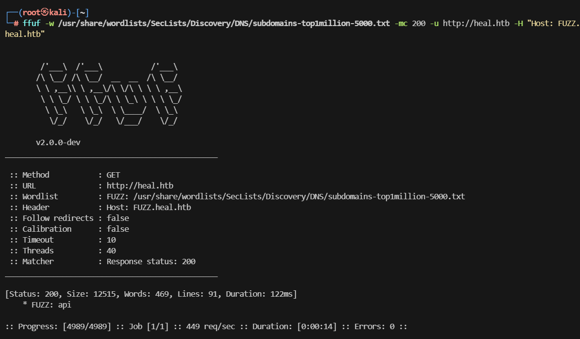Click the "Host: FUZZ." string in the command

click(553, 23)
